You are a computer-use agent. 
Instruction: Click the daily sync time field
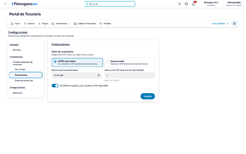pyautogui.click(x=77, y=75)
